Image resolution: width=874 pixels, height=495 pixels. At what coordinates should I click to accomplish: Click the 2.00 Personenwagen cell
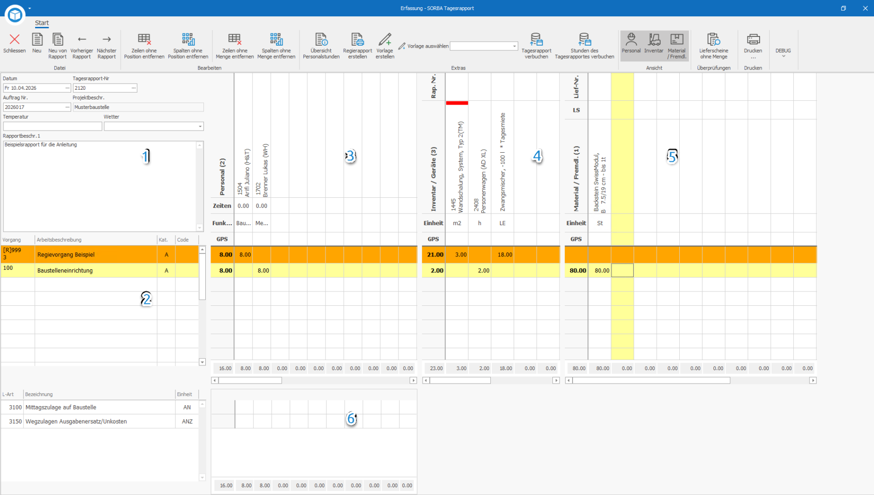coord(479,270)
